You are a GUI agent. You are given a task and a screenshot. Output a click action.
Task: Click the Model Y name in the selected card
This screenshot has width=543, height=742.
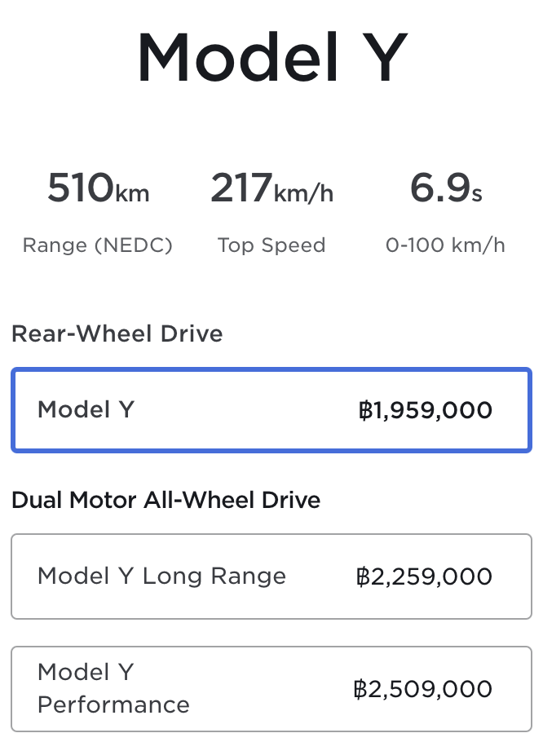tap(86, 409)
